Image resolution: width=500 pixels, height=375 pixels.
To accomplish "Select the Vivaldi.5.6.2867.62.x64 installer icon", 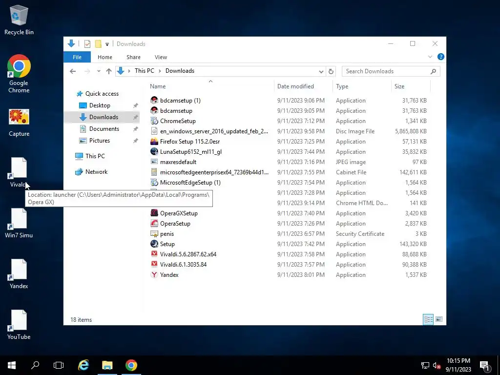I will coord(154,254).
